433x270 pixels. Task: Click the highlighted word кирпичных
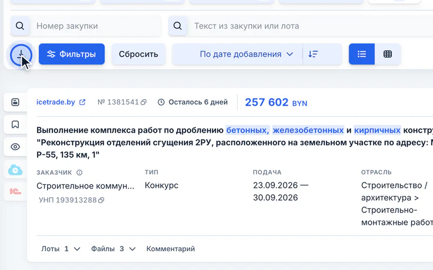(377, 130)
